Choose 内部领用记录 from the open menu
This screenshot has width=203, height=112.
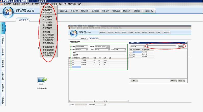tap(48, 40)
